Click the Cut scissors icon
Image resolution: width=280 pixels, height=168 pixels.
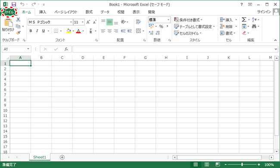18,20
